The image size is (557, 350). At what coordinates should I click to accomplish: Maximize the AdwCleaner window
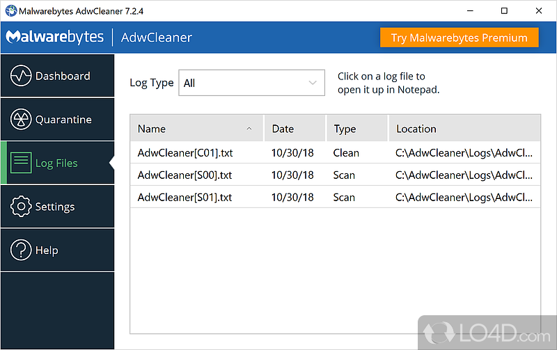click(504, 10)
